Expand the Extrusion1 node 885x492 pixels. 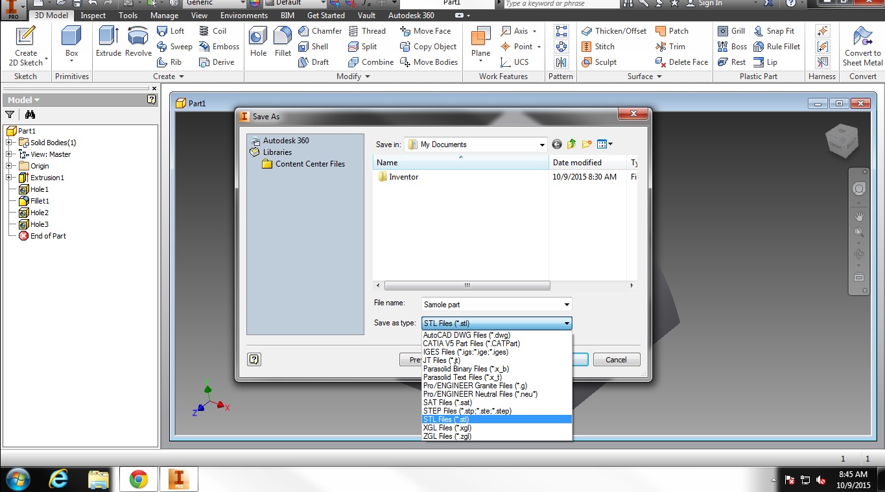[x=9, y=178]
